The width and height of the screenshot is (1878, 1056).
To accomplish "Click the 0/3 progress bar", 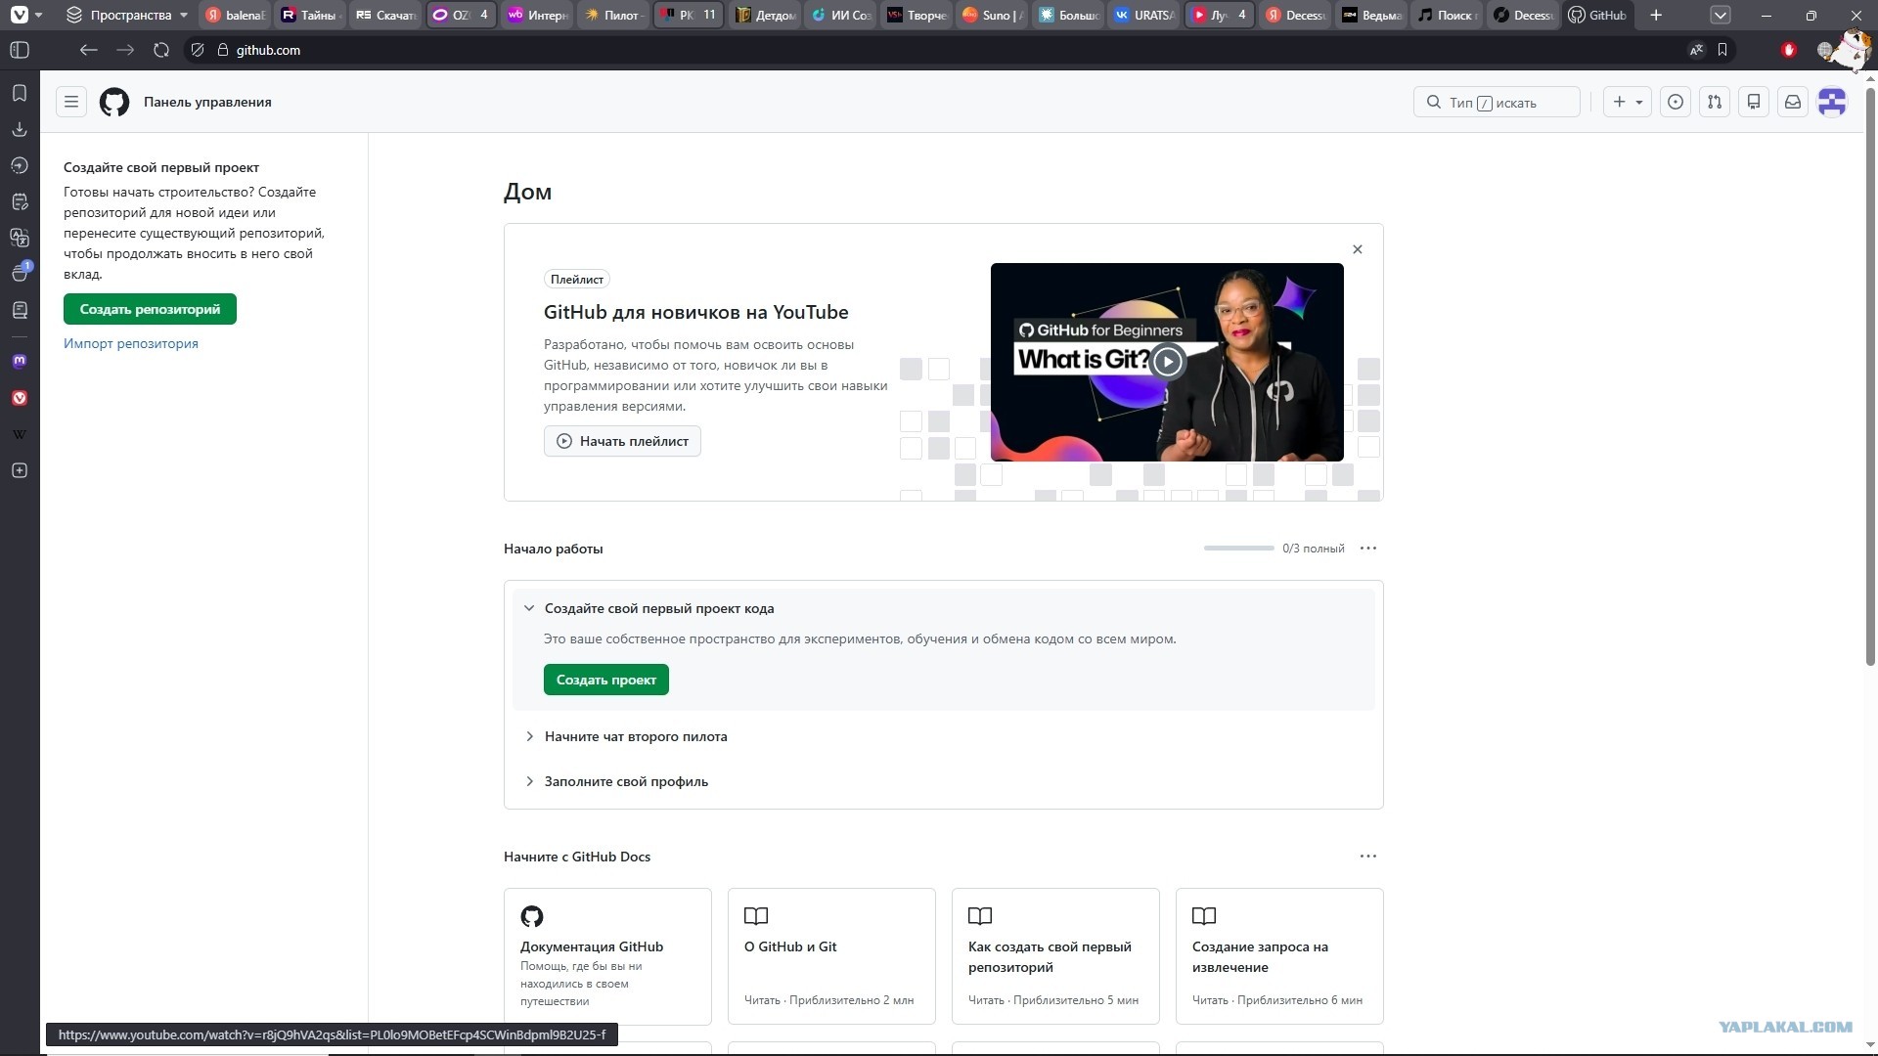I will (1239, 549).
